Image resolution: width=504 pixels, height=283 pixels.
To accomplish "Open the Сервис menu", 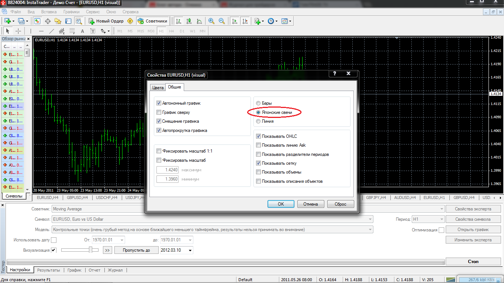I will click(93, 11).
